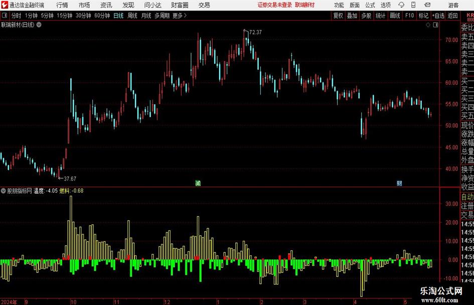The width and height of the screenshot is (474, 305).
Task: Toggle the right sidebar panel icon in chart corner
Action: [435, 25]
